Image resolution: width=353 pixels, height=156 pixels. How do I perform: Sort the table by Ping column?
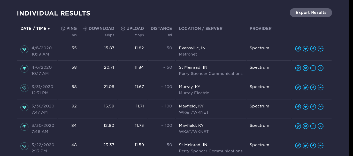69,29
